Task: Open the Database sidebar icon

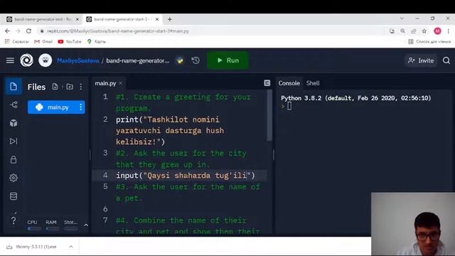Action: point(14,196)
